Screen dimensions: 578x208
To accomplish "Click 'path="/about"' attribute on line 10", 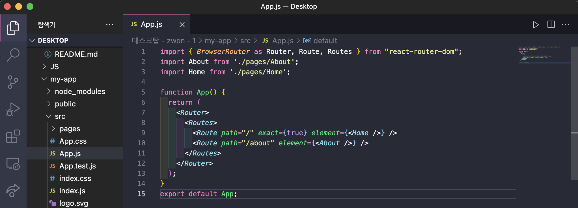I will (x=247, y=143).
